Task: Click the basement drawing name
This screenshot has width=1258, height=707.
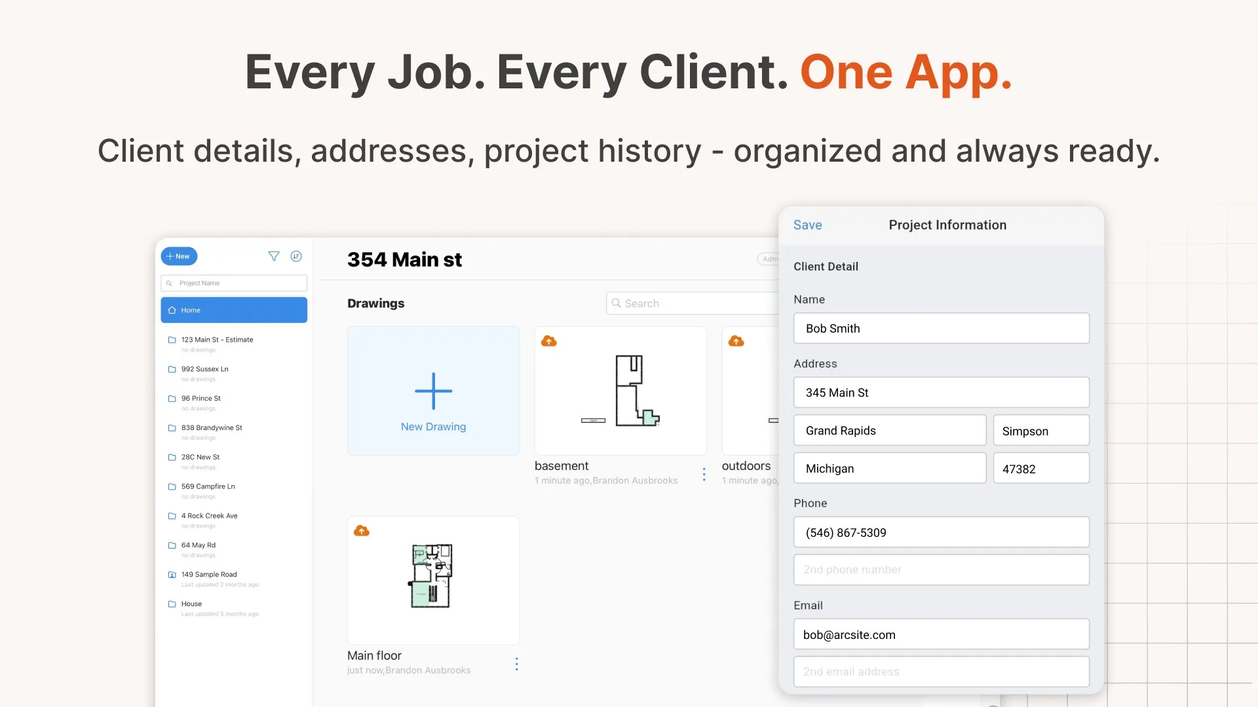Action: (x=562, y=466)
